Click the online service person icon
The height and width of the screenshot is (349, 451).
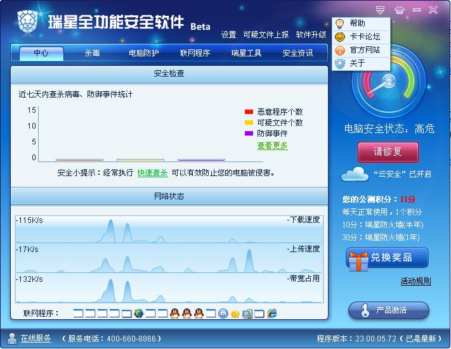[x=12, y=338]
